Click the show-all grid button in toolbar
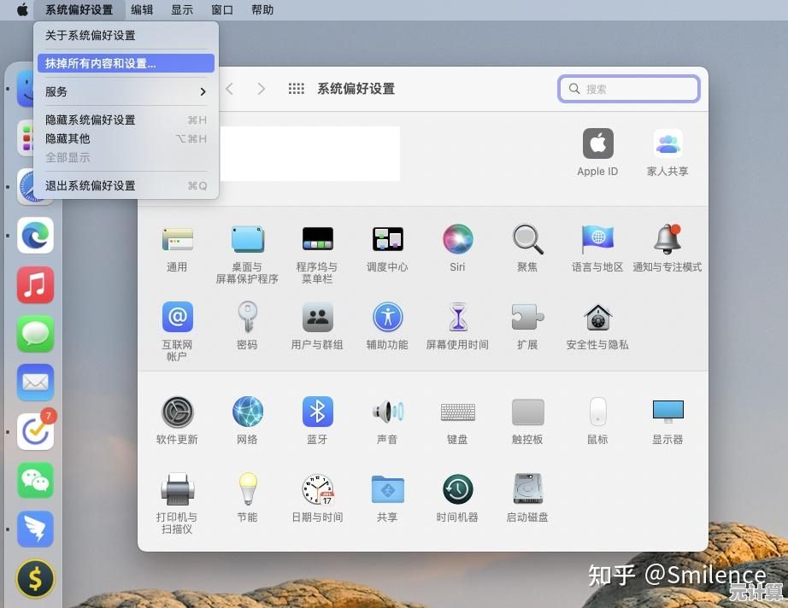The width and height of the screenshot is (788, 608). tap(297, 89)
